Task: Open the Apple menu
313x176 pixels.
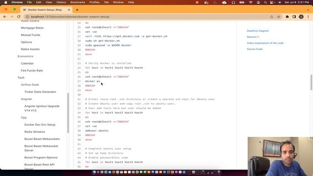Action: pyautogui.click(x=5, y=2)
